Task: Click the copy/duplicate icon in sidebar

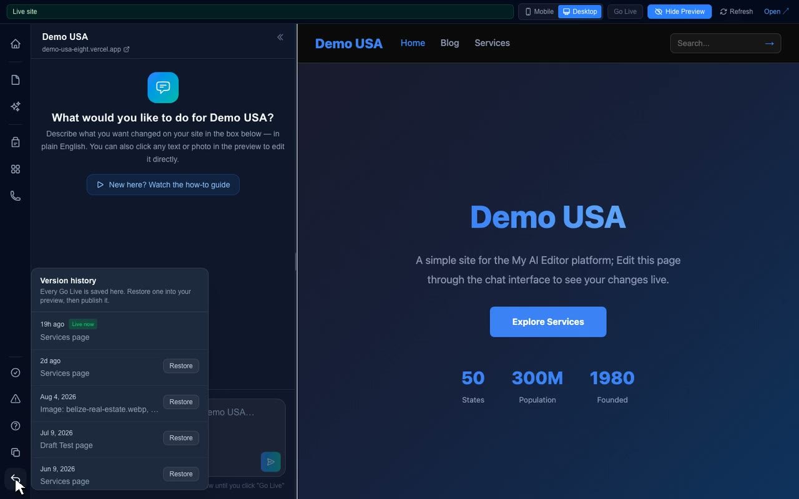Action: (16, 452)
